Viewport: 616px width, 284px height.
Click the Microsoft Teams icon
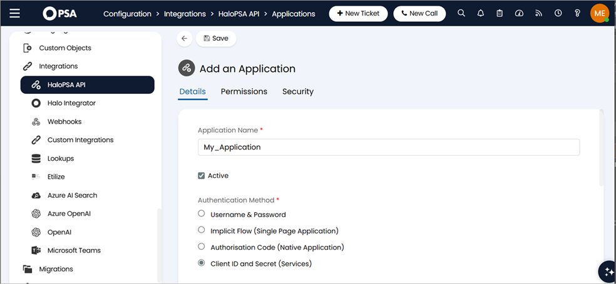[36, 251]
